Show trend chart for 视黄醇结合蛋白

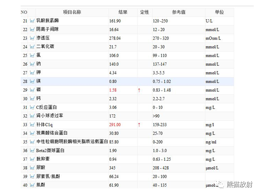tap(32, 133)
